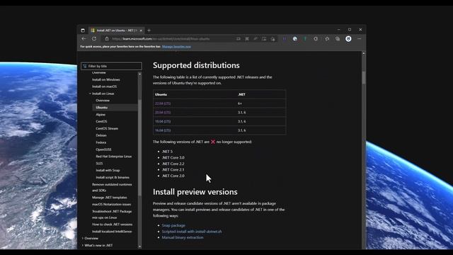Viewport: 453px width, 255px height.
Task: Click the Install preview versions heading
Action: pos(195,192)
